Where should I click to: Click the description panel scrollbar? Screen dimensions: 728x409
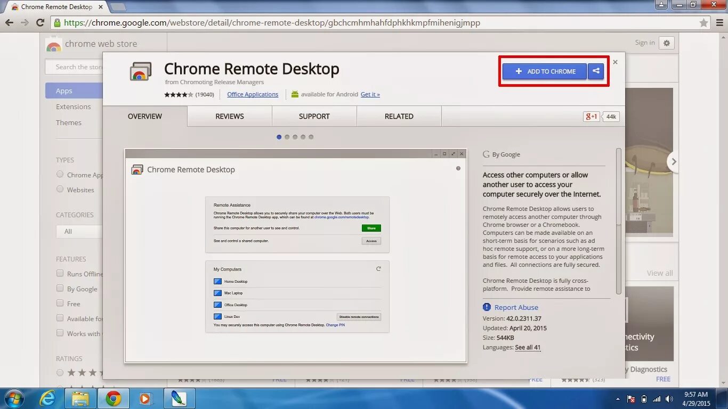pyautogui.click(x=618, y=220)
